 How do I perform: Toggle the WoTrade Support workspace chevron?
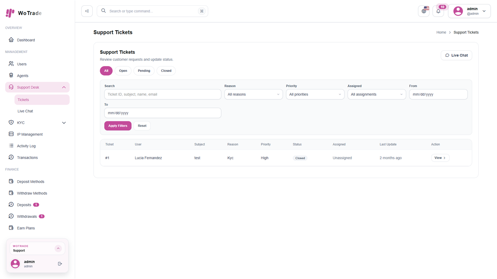58,248
